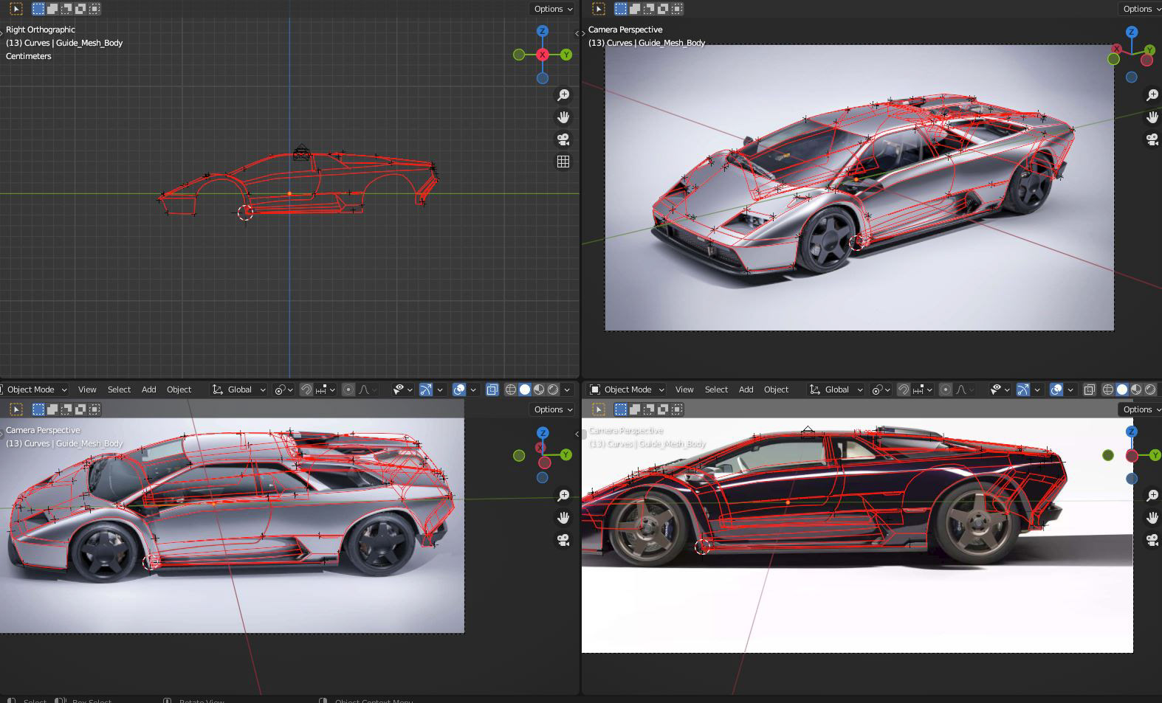Open object visibility eye dropdown in bottom-left header

tap(403, 389)
